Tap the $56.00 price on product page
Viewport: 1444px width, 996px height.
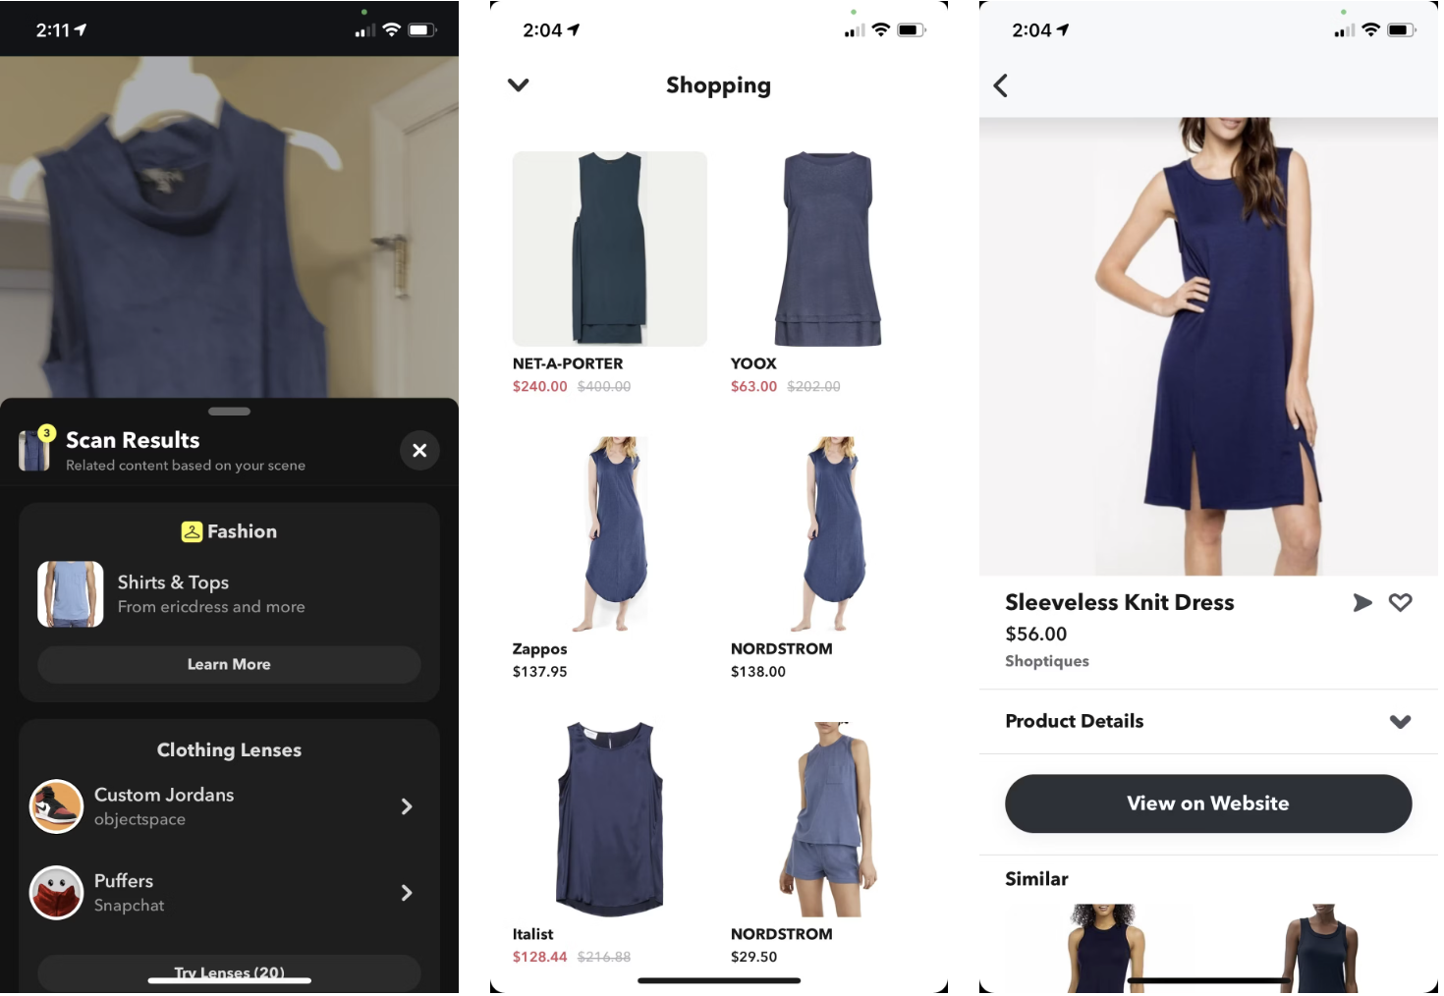click(1036, 635)
